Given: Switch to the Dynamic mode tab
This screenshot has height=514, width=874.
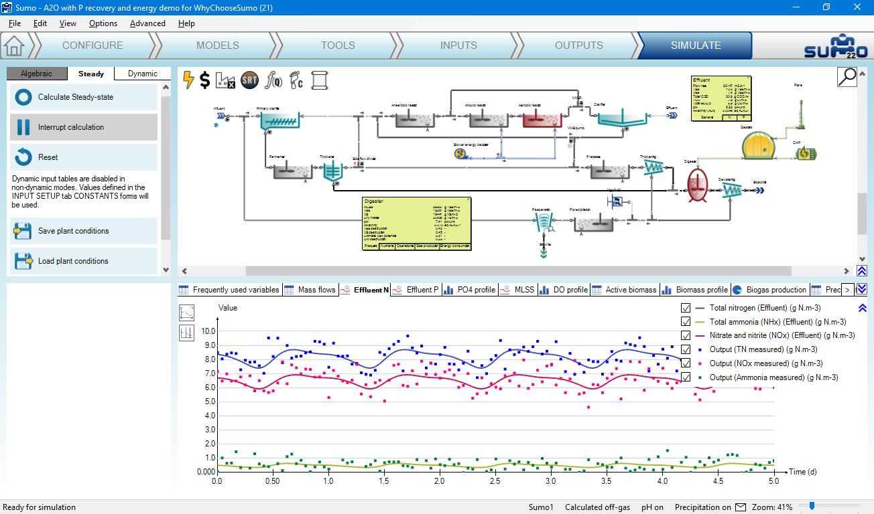Looking at the screenshot, I should click(143, 74).
